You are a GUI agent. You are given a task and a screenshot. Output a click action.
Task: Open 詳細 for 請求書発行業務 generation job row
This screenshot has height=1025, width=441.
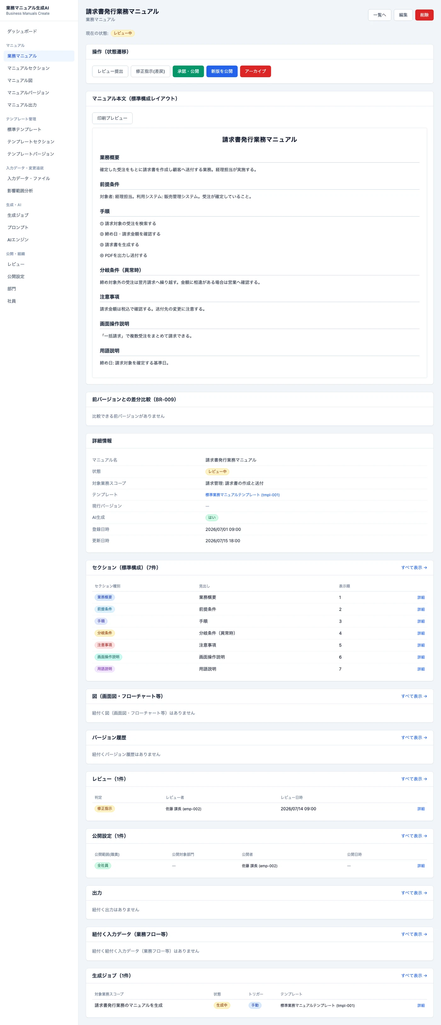point(421,1005)
